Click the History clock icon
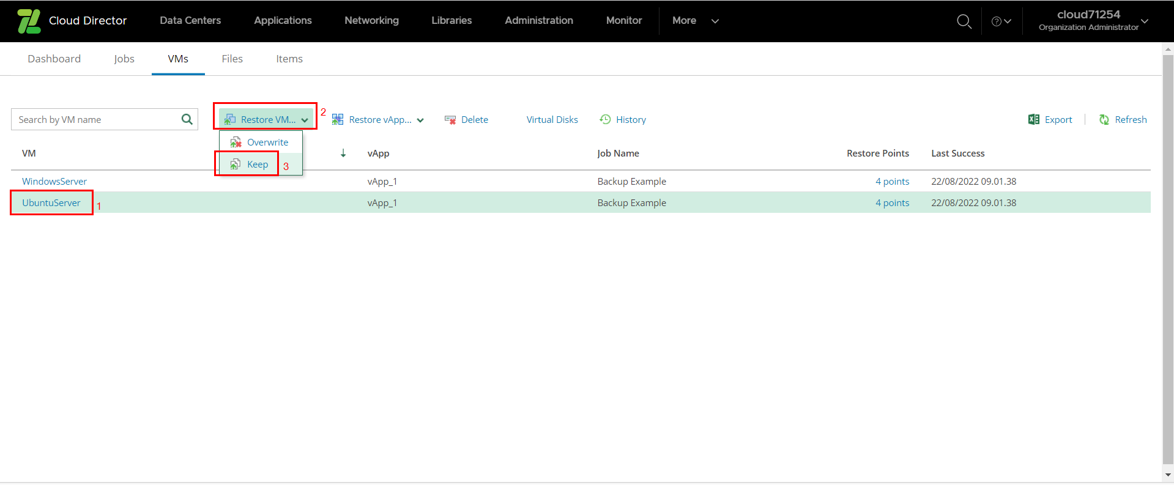 pos(605,119)
